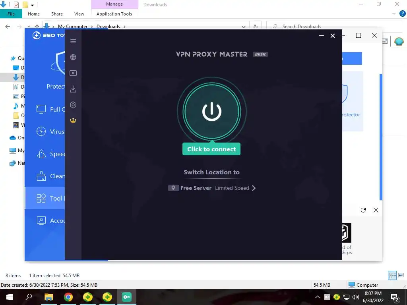Click the download icon in VPN sidebar
Image resolution: width=407 pixels, height=305 pixels.
[x=73, y=89]
